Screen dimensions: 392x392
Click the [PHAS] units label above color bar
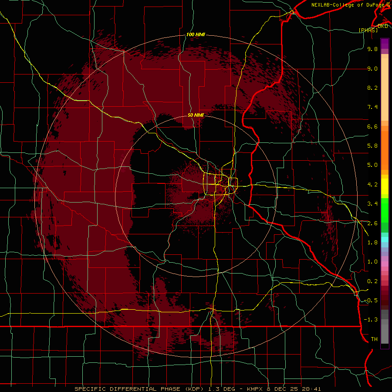(x=368, y=30)
